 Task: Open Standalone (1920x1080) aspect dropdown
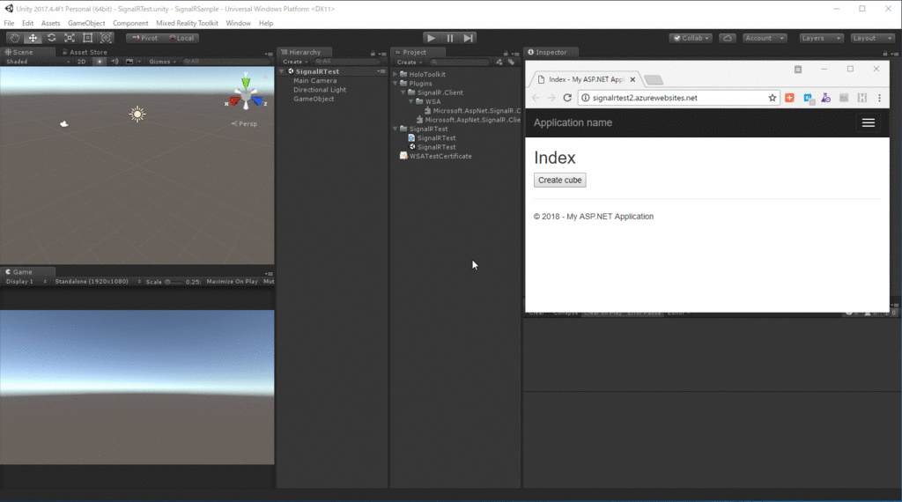pyautogui.click(x=97, y=282)
